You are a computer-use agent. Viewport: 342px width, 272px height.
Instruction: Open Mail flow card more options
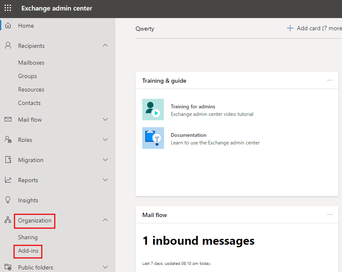point(329,214)
